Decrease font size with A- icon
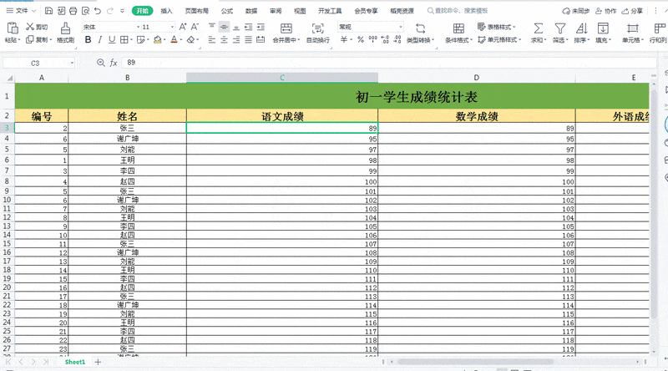 195,27
